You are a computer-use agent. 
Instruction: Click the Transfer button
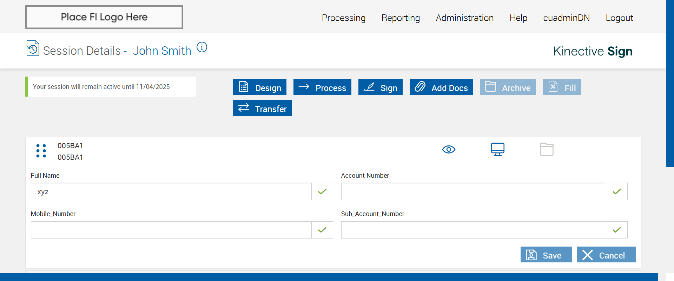click(263, 108)
